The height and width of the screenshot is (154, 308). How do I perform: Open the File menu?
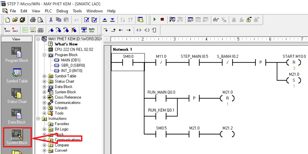coord(13,11)
